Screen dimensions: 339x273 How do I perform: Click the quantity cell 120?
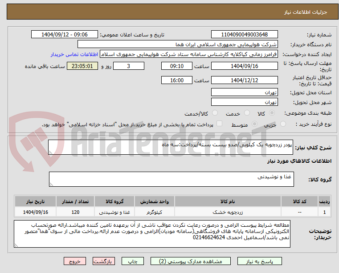75,212
